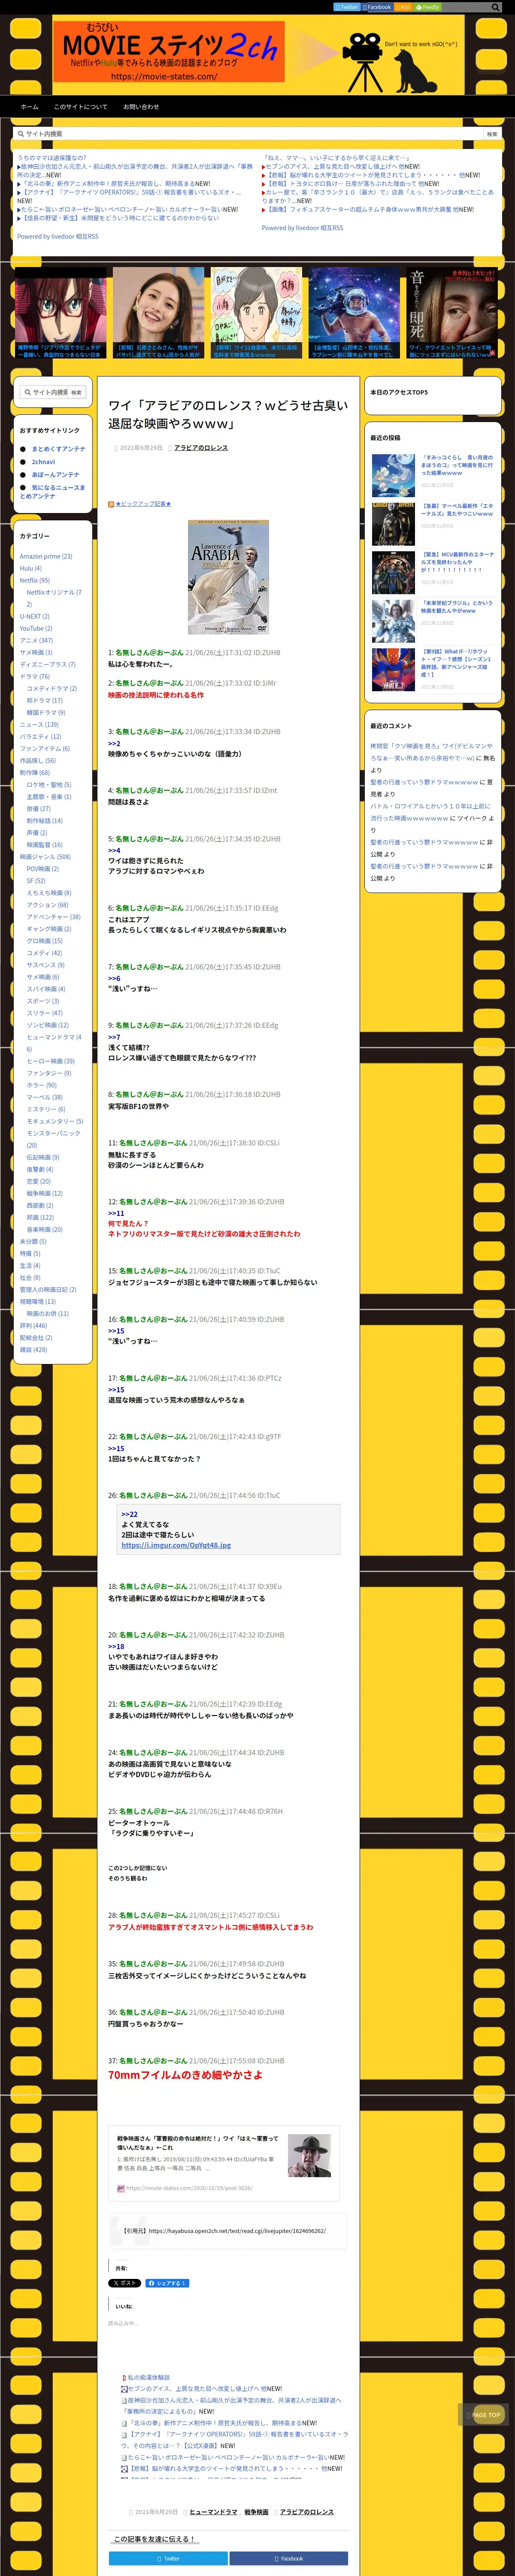Open the 私の痴漢体験談 related link
The height and width of the screenshot is (2576, 515).
[148, 2378]
